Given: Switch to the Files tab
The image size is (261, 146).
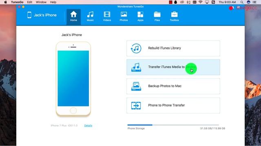Looking at the screenshot, I should coord(157,17).
